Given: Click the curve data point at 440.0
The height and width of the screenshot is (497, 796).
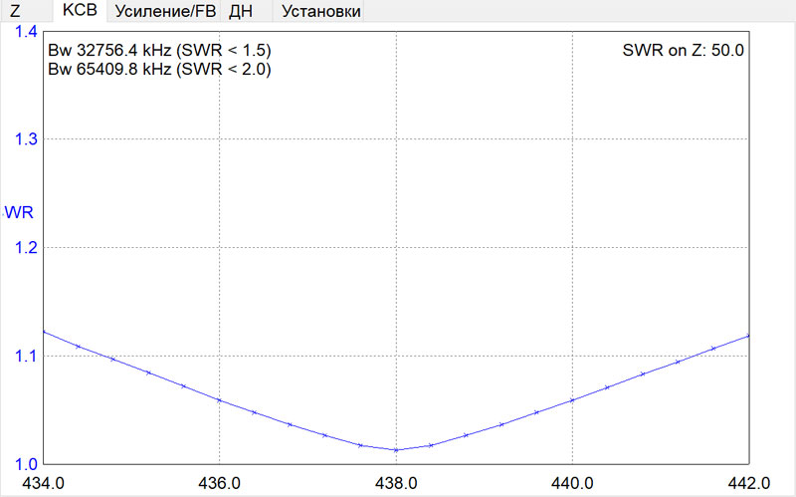Looking at the screenshot, I should click(x=572, y=400).
